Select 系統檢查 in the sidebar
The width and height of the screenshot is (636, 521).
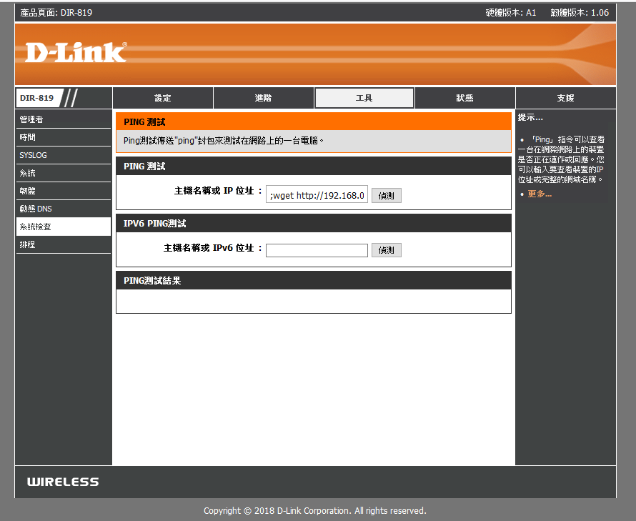[x=64, y=227]
